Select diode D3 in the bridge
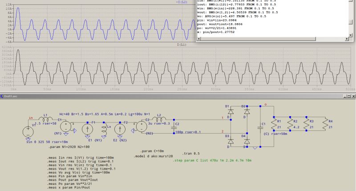This screenshot has height=191, width=356. click(231, 141)
